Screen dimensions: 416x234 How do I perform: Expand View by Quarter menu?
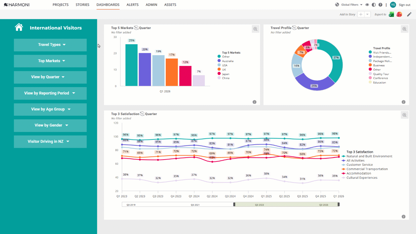(x=50, y=77)
